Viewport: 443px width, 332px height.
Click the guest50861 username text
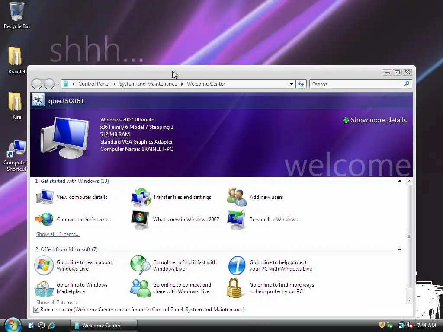pos(66,101)
